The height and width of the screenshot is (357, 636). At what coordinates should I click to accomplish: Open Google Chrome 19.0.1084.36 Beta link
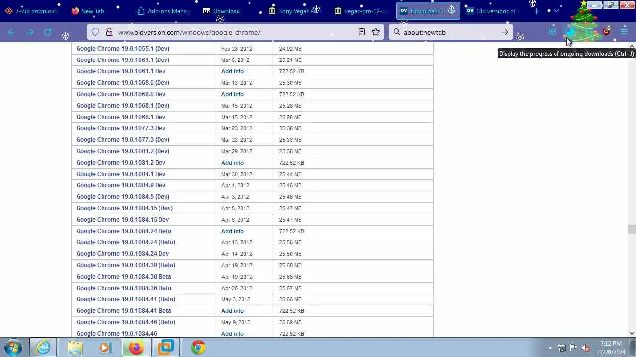point(124,288)
